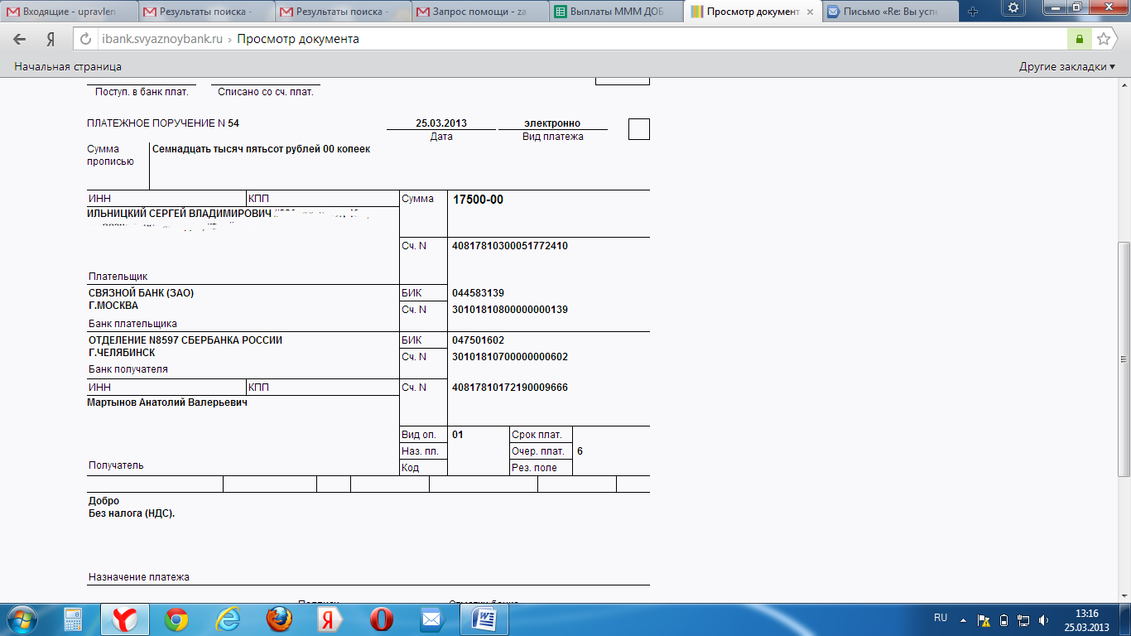
Task: Click the page refresh icon in address bar
Action: 84,39
